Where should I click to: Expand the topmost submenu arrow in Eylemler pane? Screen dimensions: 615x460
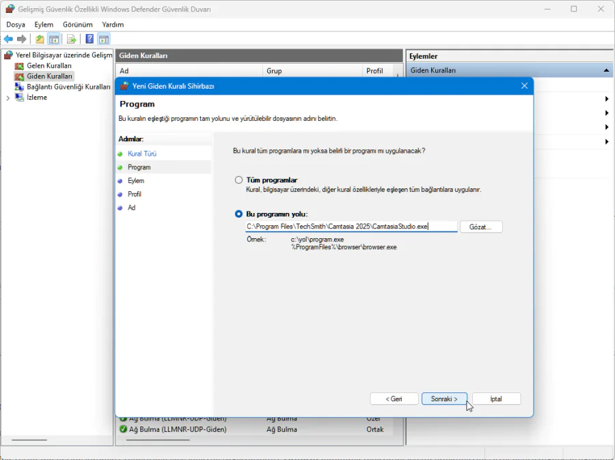click(605, 99)
